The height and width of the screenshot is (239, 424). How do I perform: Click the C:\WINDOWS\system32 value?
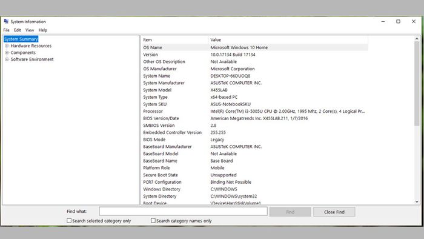coord(234,196)
